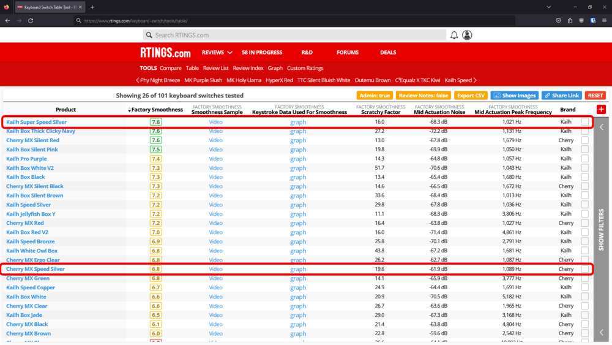Open the Firefox list all tabs chevron
The image size is (612, 345).
(548, 7)
